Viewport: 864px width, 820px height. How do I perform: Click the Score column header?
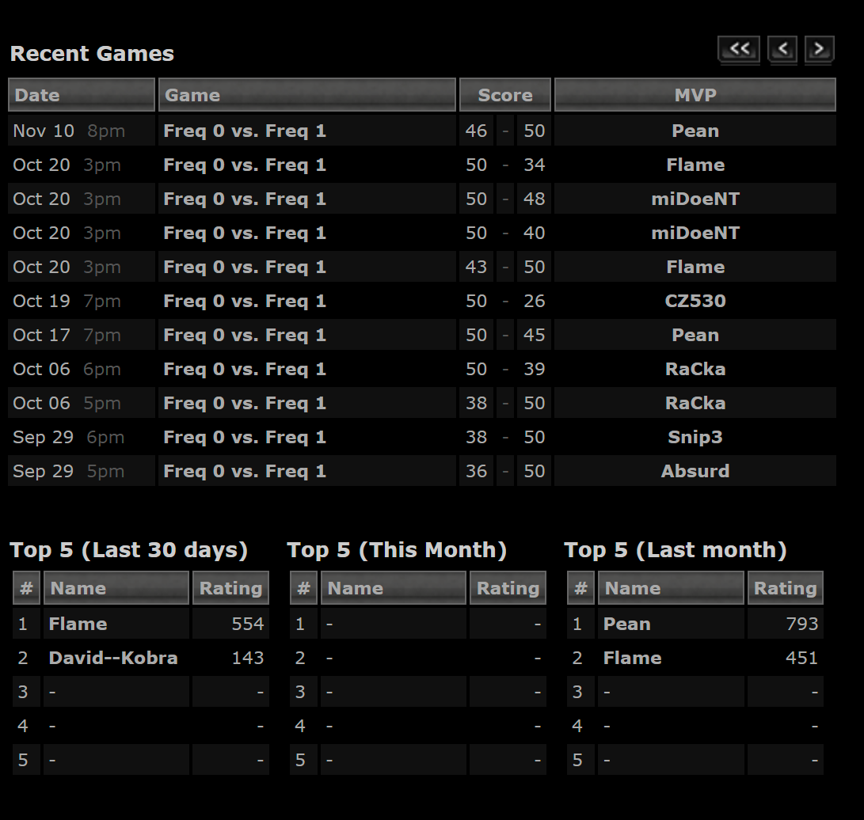(x=504, y=95)
